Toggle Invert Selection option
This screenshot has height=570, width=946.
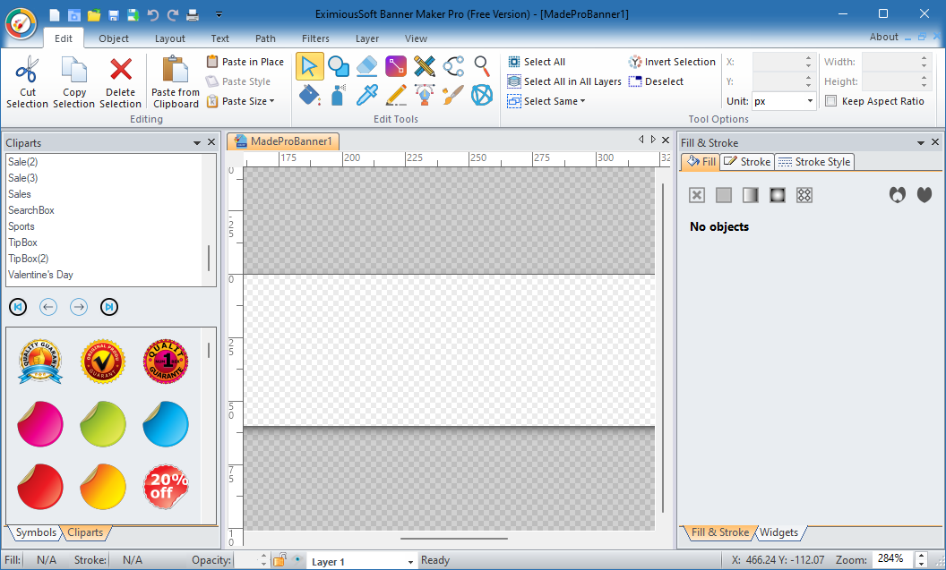[672, 62]
